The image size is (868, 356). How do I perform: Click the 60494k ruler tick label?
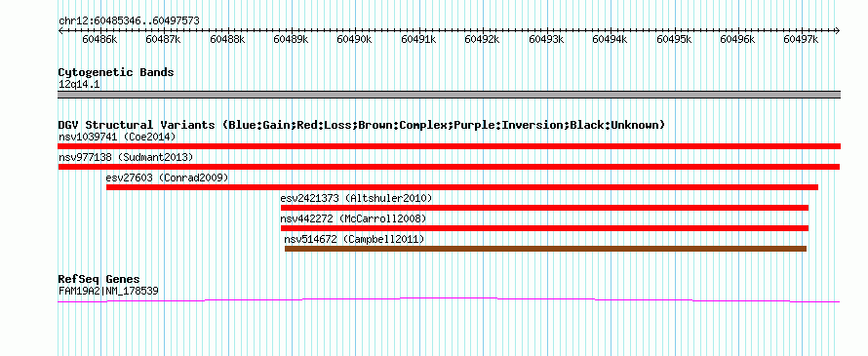(x=610, y=39)
